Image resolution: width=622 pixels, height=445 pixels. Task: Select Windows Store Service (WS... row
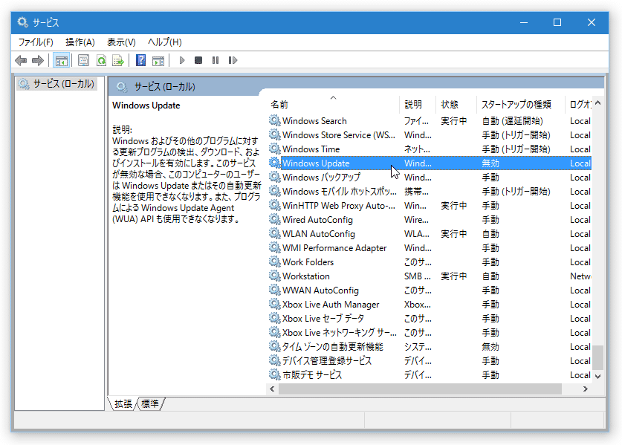click(x=430, y=135)
